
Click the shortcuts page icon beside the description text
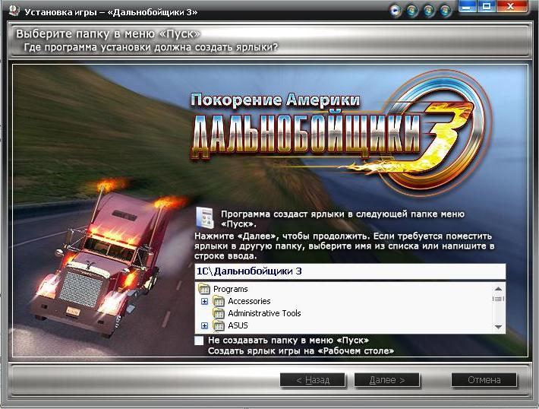204,217
